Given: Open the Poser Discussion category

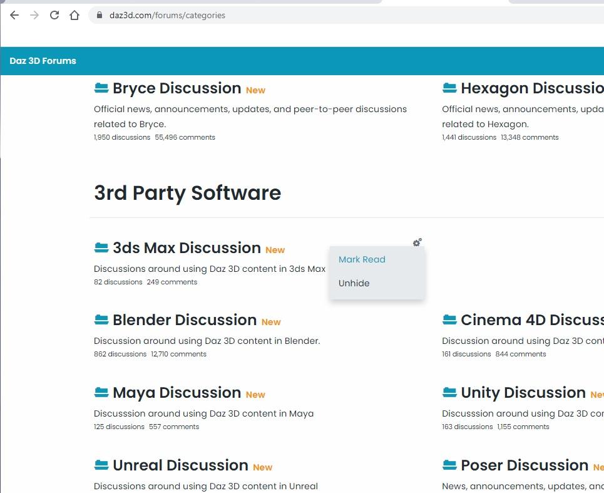Looking at the screenshot, I should tap(525, 465).
